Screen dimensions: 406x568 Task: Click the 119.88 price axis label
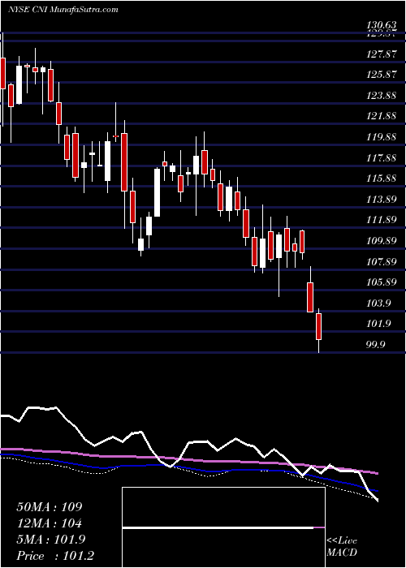381,137
